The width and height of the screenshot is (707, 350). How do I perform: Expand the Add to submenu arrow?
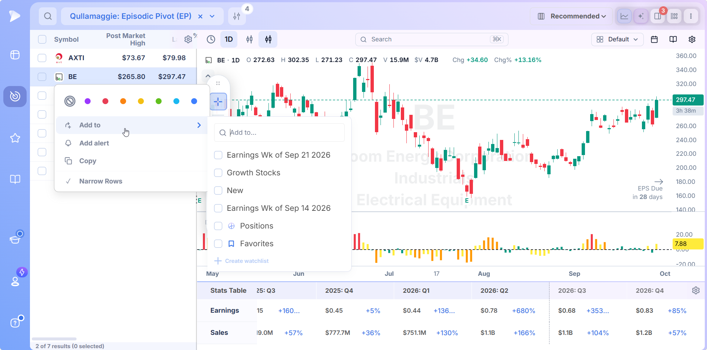click(x=199, y=125)
